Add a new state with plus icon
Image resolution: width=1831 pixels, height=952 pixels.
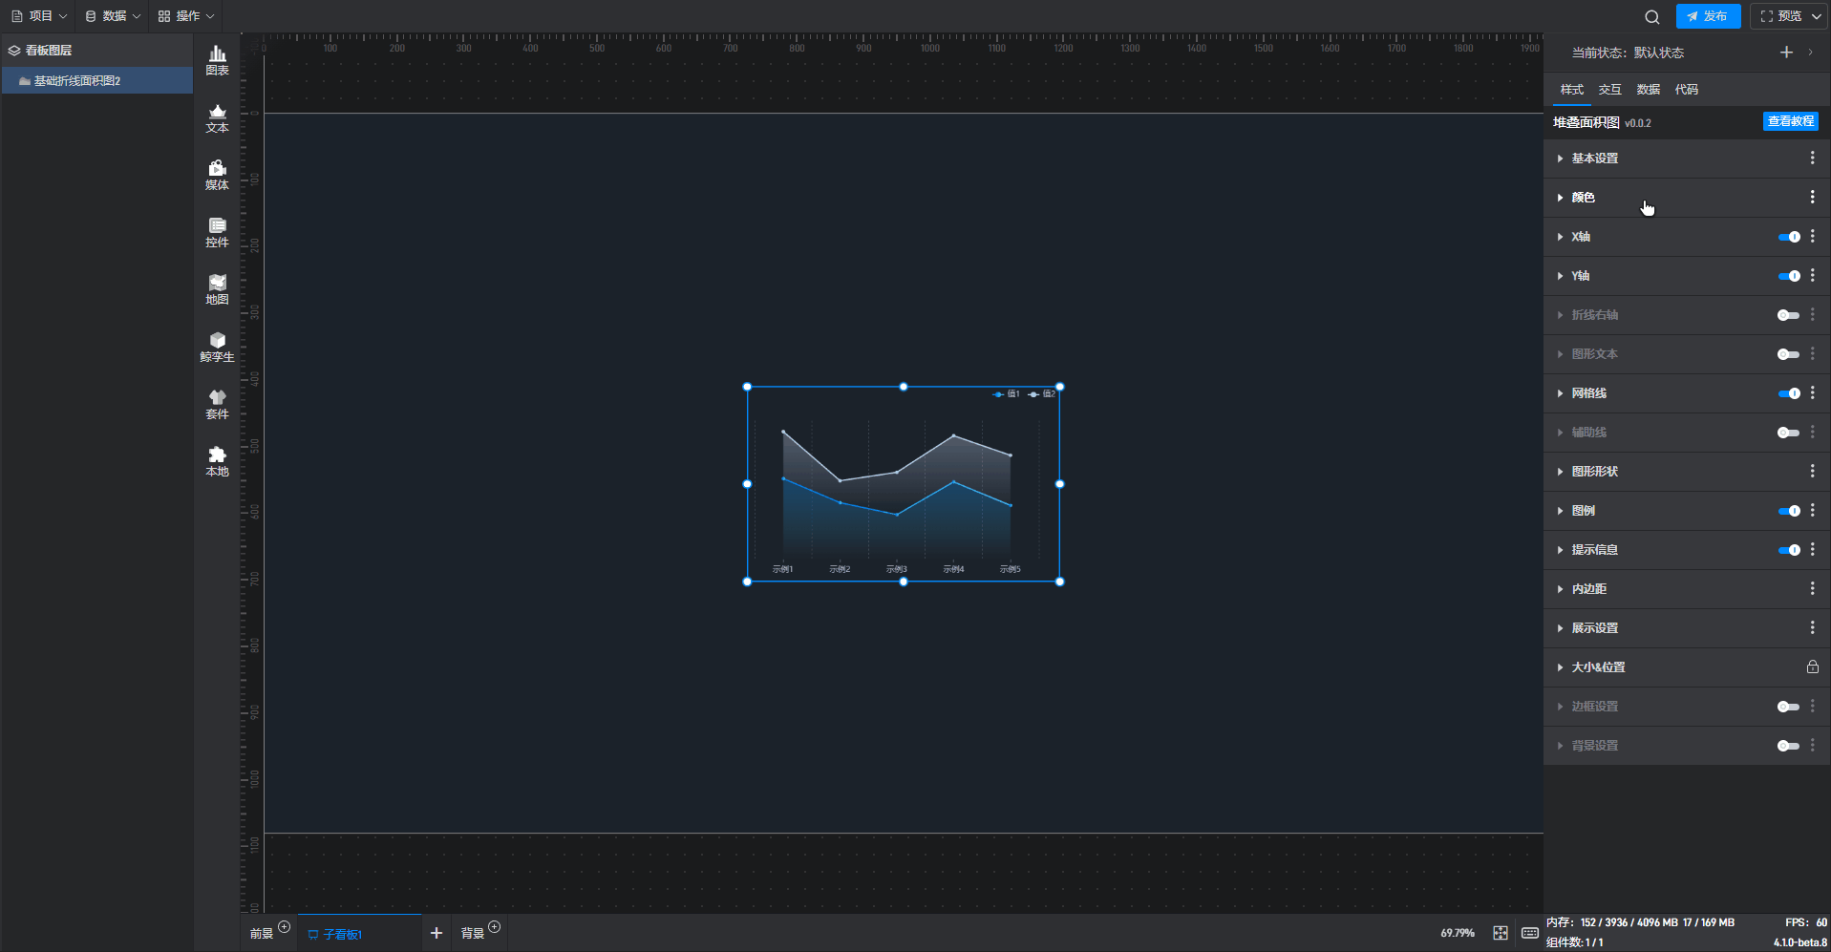[x=1786, y=53]
